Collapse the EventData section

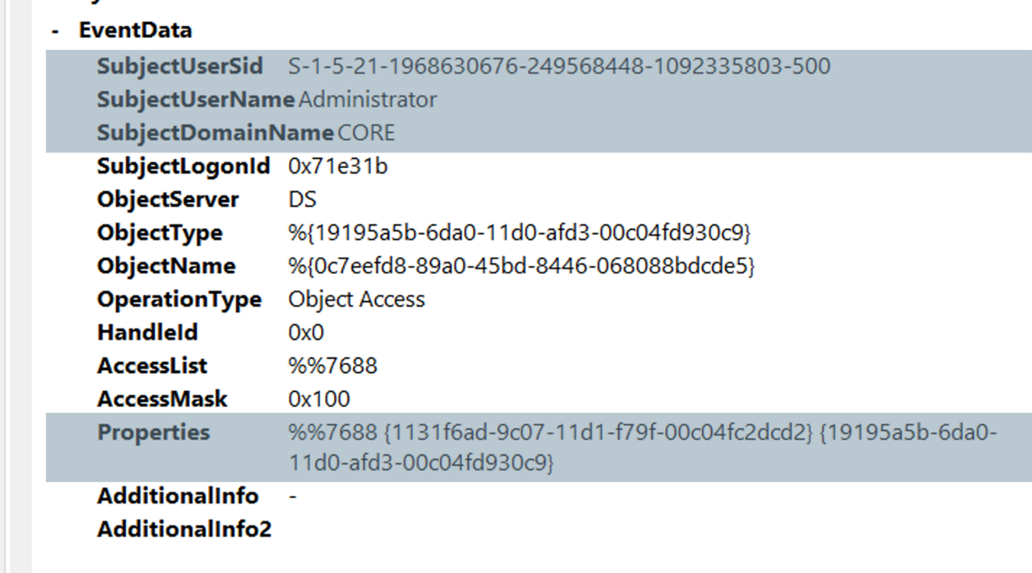pos(55,31)
